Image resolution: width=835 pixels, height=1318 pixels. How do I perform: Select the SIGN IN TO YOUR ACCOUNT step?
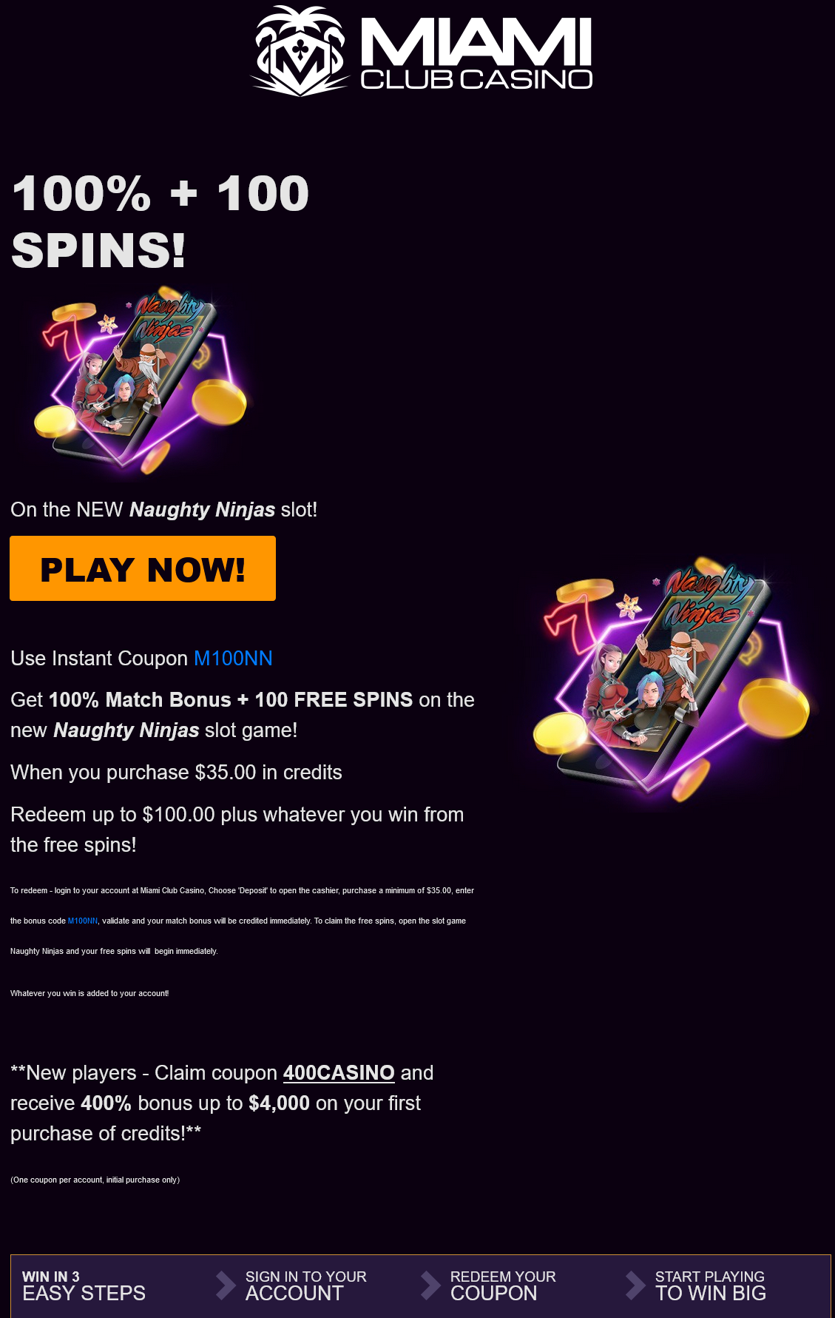click(x=306, y=1285)
